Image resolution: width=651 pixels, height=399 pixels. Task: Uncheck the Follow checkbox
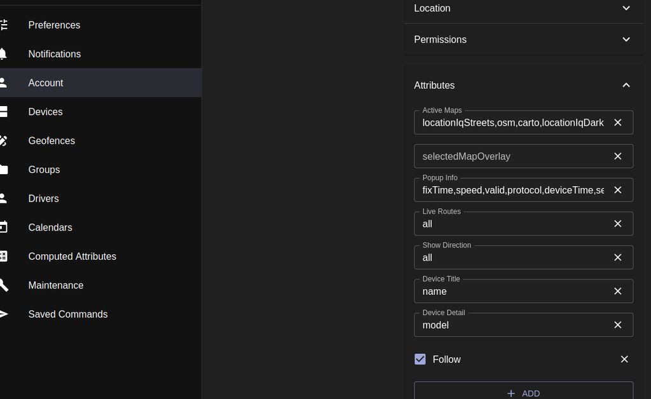[420, 360]
